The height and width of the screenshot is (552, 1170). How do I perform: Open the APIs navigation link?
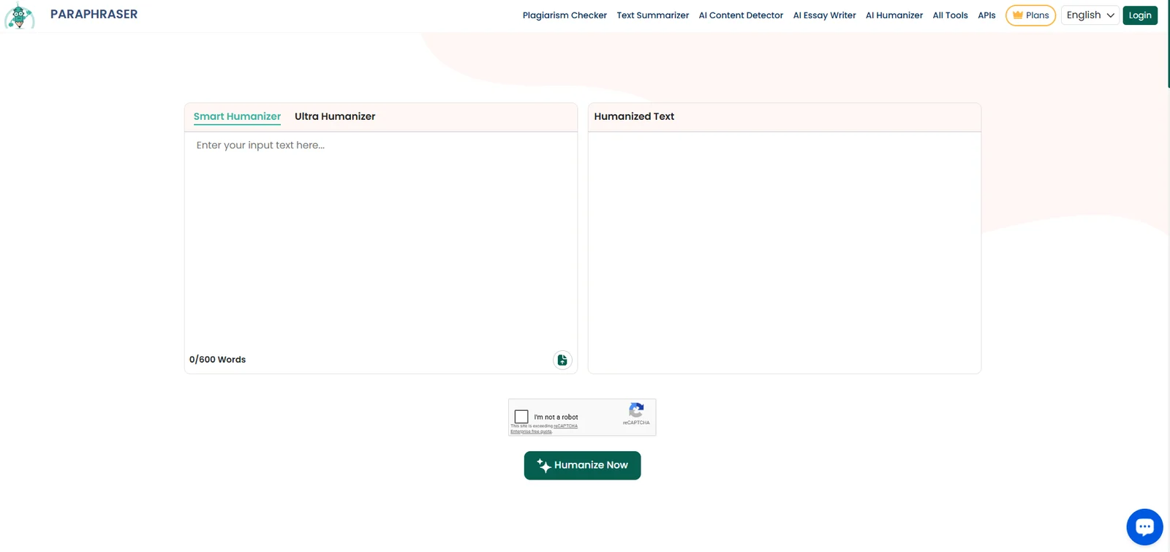click(986, 15)
